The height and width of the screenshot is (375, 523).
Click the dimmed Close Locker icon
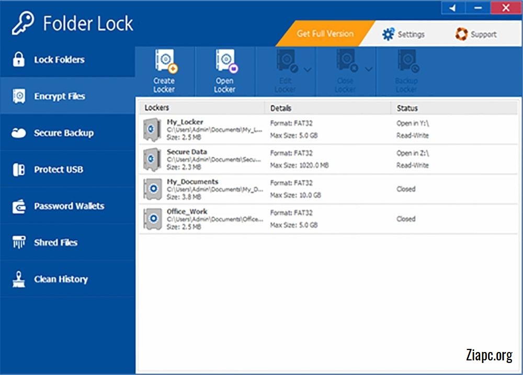[347, 61]
